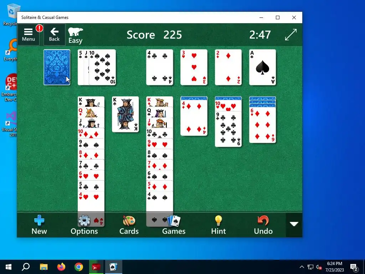Image resolution: width=365 pixels, height=274 pixels.
Task: Select the 7 of diamonds in third column
Action: pyautogui.click(x=159, y=165)
